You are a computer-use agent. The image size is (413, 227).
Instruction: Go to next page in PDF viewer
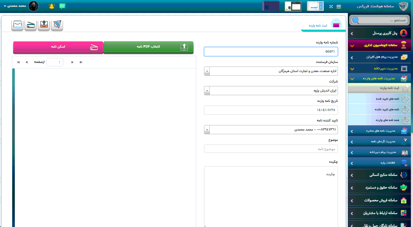[72, 62]
